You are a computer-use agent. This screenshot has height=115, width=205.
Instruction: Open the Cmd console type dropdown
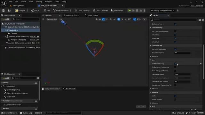pyautogui.click(x=40, y=113)
